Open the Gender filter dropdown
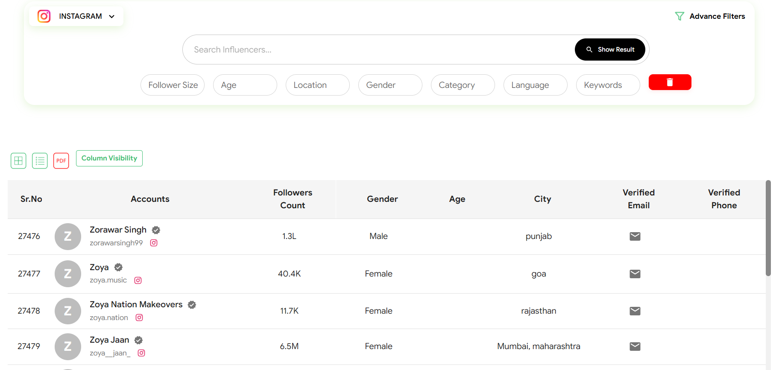This screenshot has width=779, height=370. 390,85
